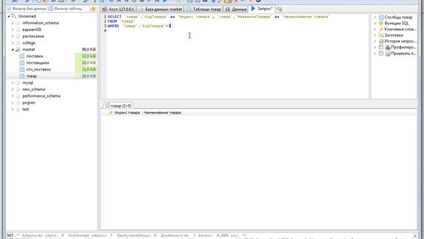Viewport: 424px width, 239px height.
Task: Click the information_schema database icon
Action: (18, 23)
